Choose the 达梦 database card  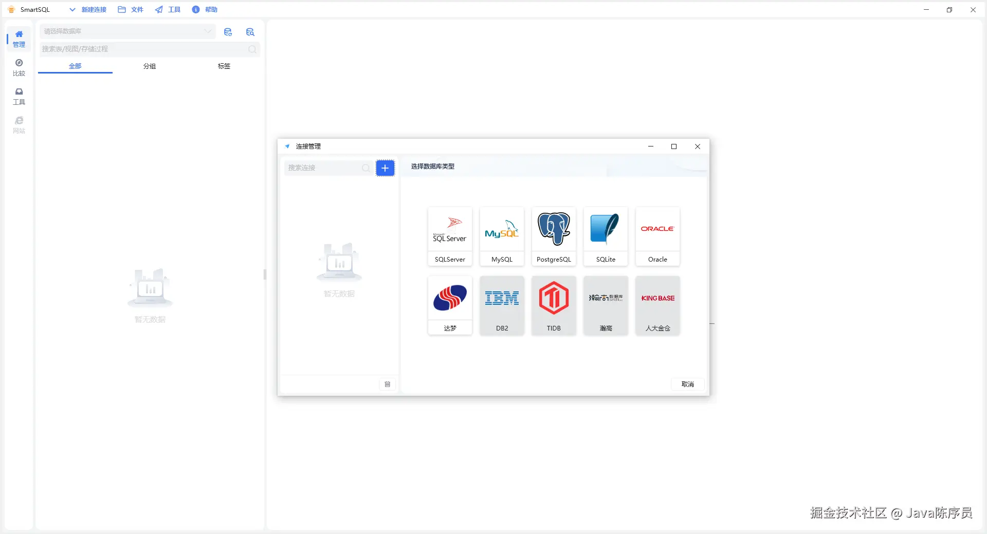pyautogui.click(x=450, y=305)
